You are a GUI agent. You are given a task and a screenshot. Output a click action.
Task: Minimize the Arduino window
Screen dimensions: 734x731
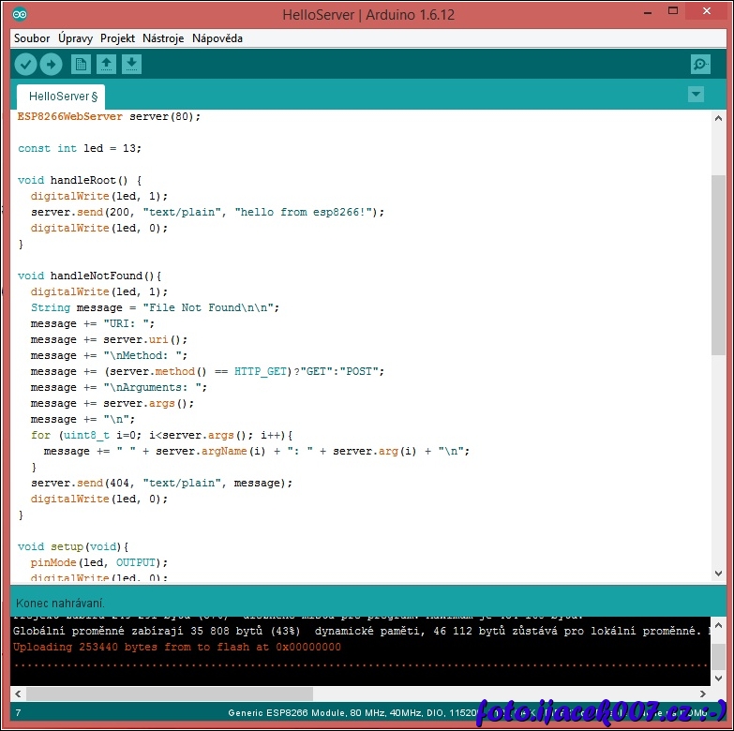646,11
